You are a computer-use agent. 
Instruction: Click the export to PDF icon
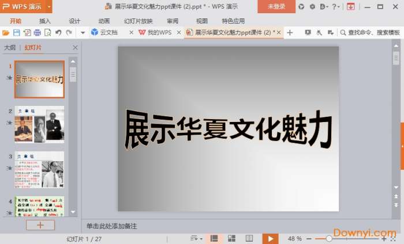pos(27,33)
